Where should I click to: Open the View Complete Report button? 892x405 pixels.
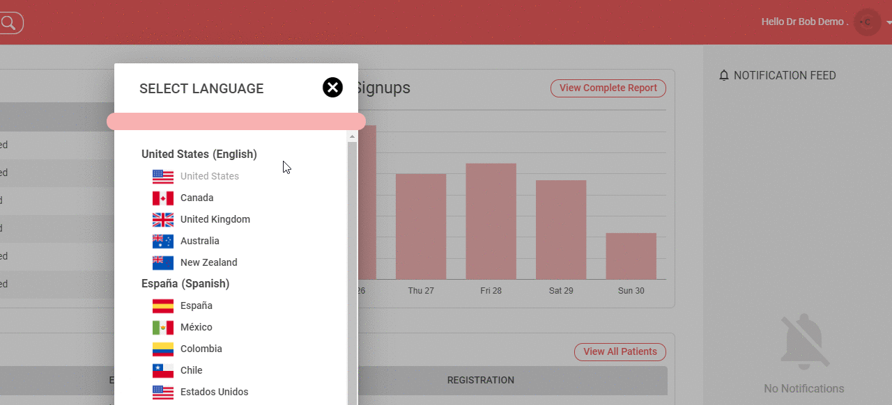[608, 88]
